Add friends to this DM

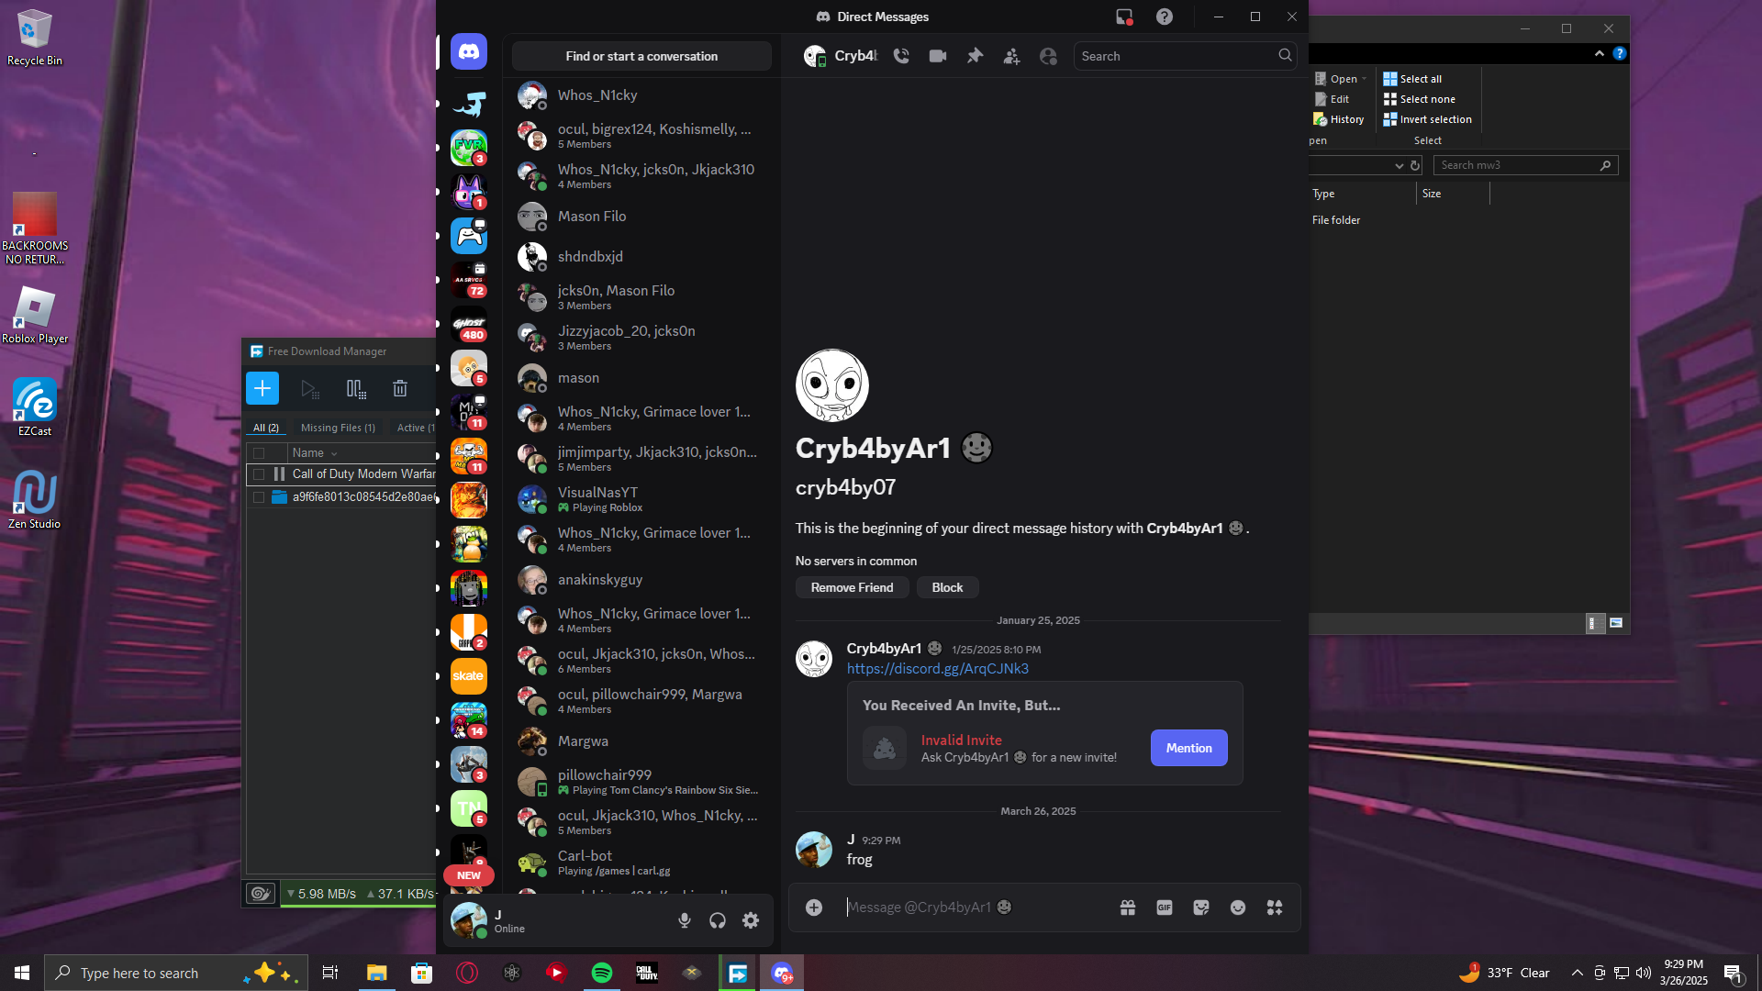pyautogui.click(x=1011, y=56)
